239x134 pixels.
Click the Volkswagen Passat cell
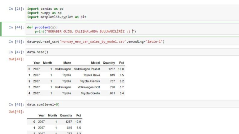87,69
